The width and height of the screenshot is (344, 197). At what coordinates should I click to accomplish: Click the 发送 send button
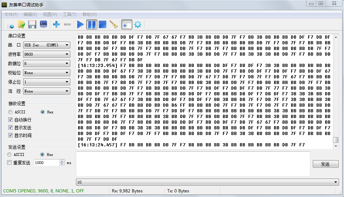[326, 164]
